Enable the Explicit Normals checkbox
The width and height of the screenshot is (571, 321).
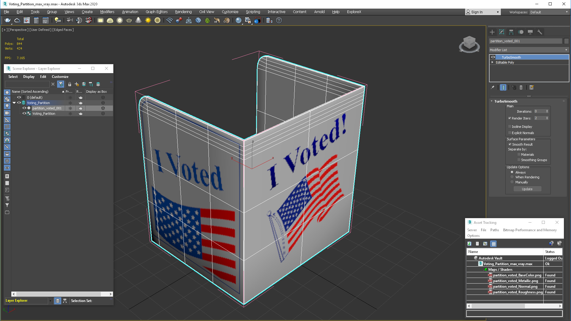510,133
